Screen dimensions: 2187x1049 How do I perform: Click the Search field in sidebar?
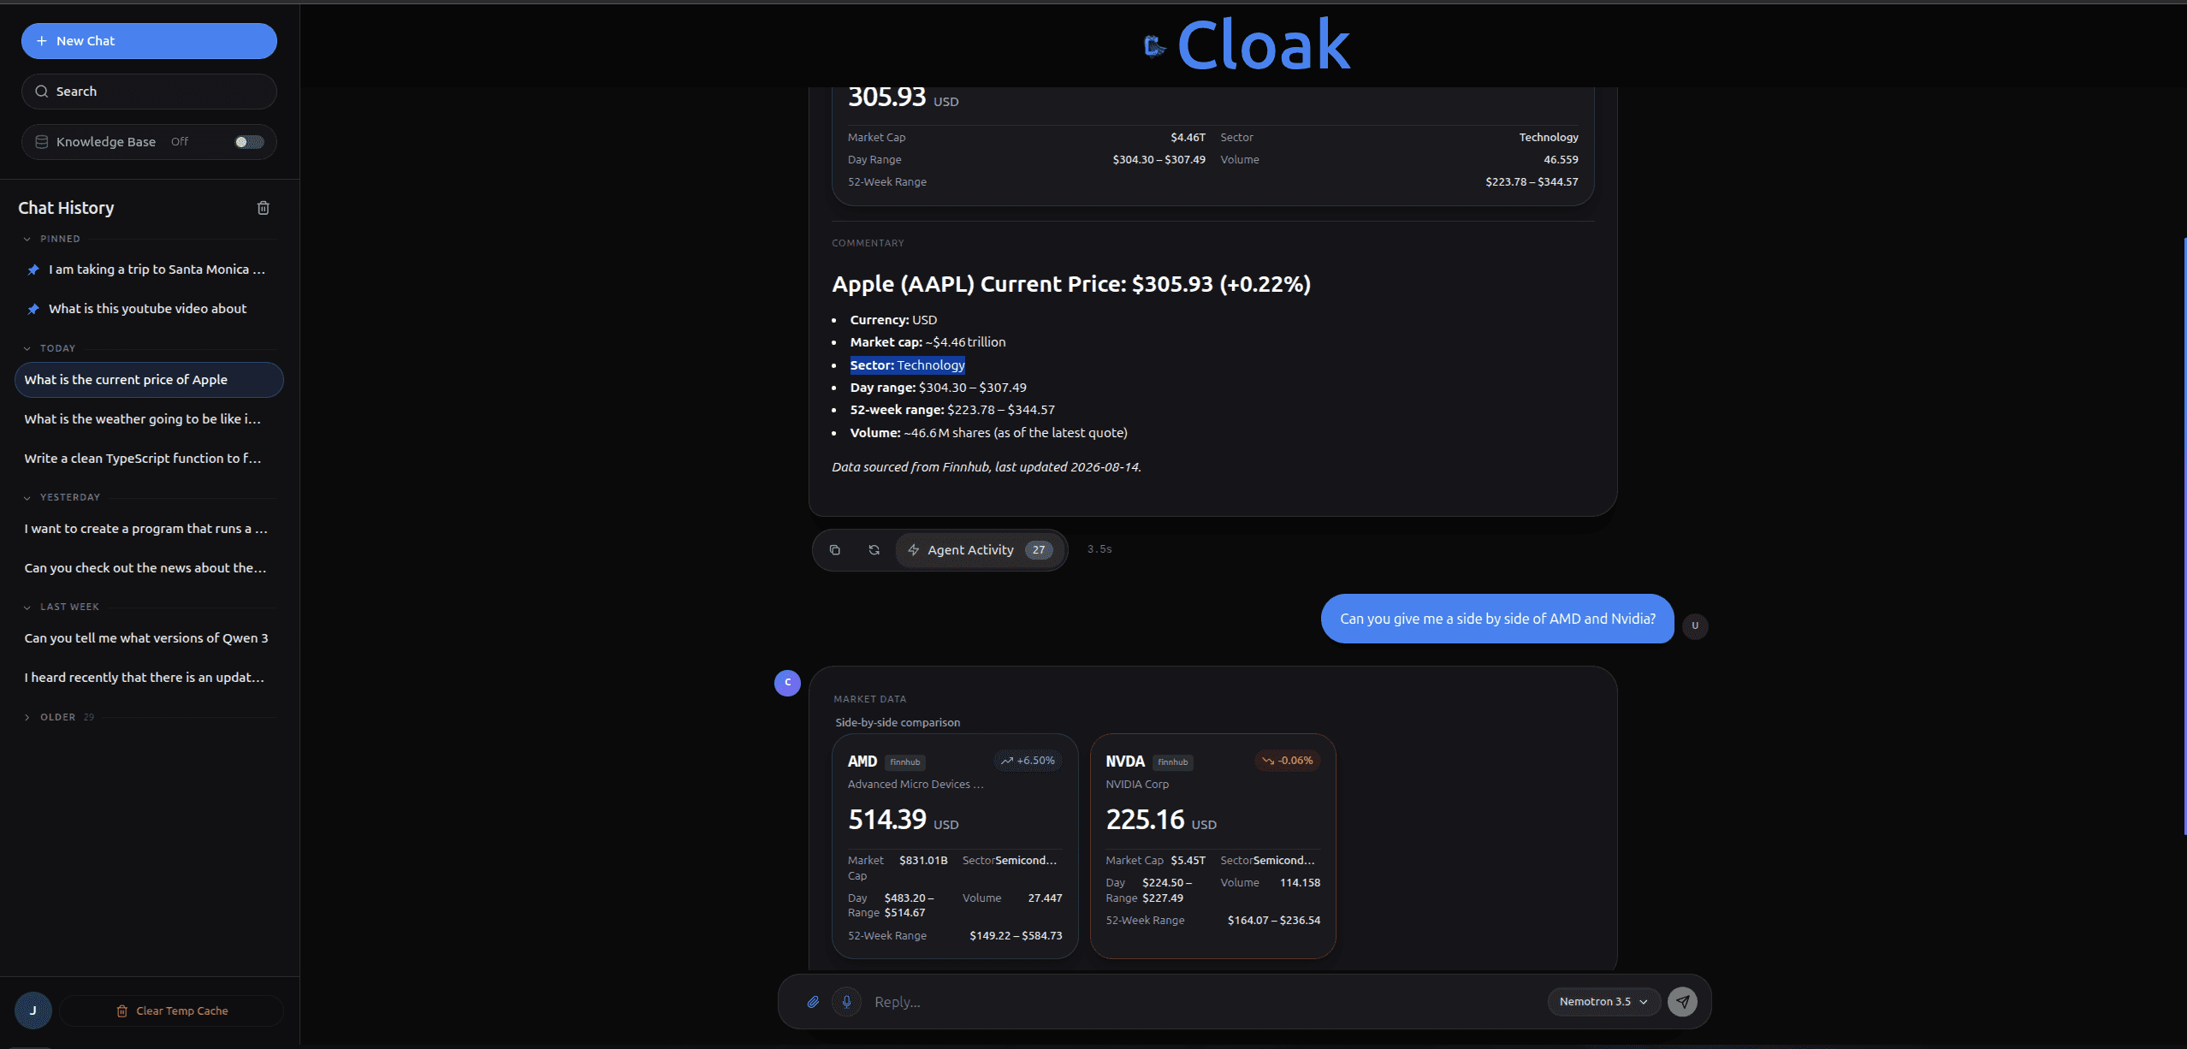click(x=149, y=92)
